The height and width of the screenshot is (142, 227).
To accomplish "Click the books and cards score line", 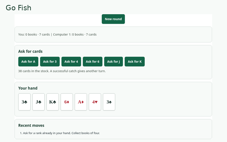I will point(57,34).
